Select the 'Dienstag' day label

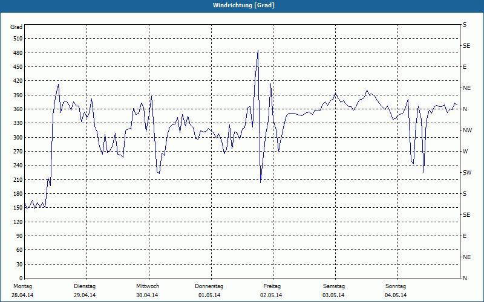point(85,286)
